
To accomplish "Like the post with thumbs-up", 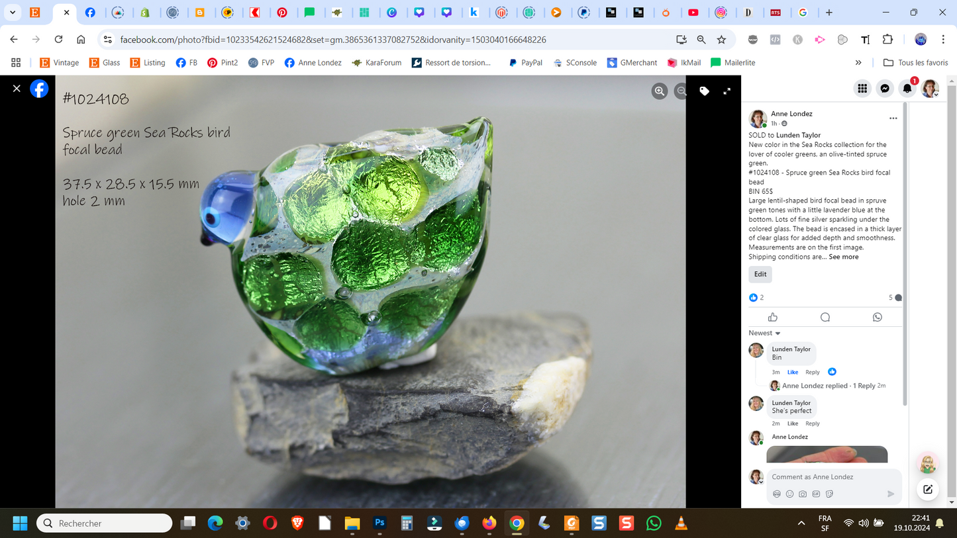I will point(772,317).
